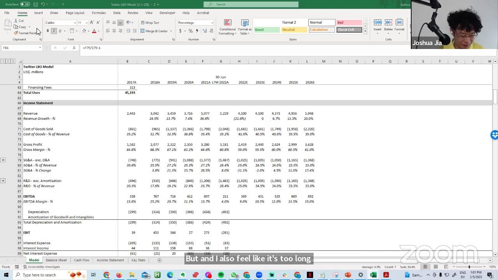This screenshot has width=498, height=280.
Task: Apply the Calculation cell style
Action: click(322, 30)
